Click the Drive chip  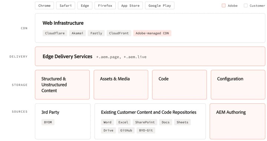coord(108,130)
